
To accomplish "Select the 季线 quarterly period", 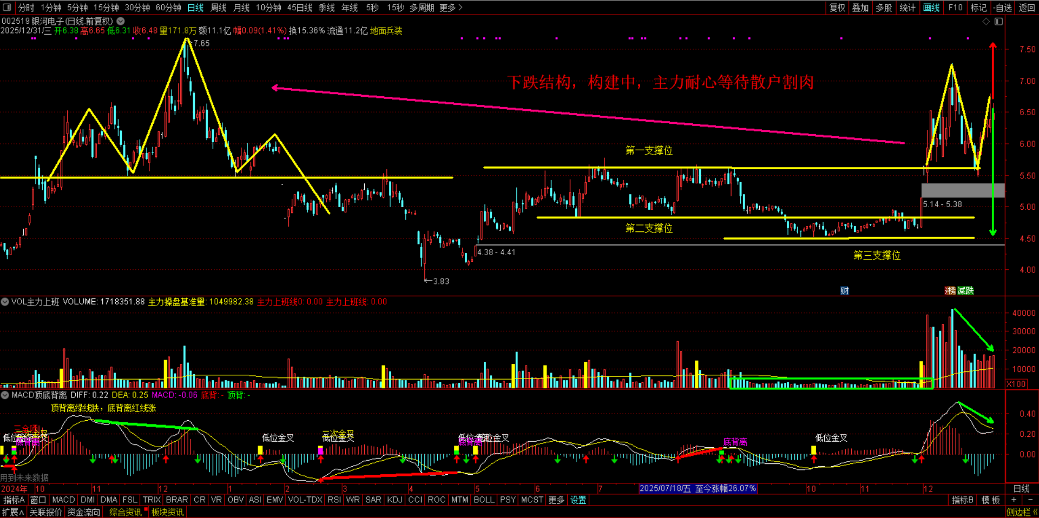I will click(326, 8).
